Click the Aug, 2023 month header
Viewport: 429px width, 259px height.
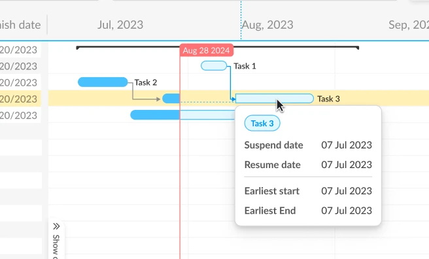267,25
